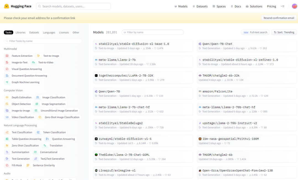Open Solutions in the top navigation
Image resolution: width=298 pixels, height=180 pixels.
[x=254, y=6]
